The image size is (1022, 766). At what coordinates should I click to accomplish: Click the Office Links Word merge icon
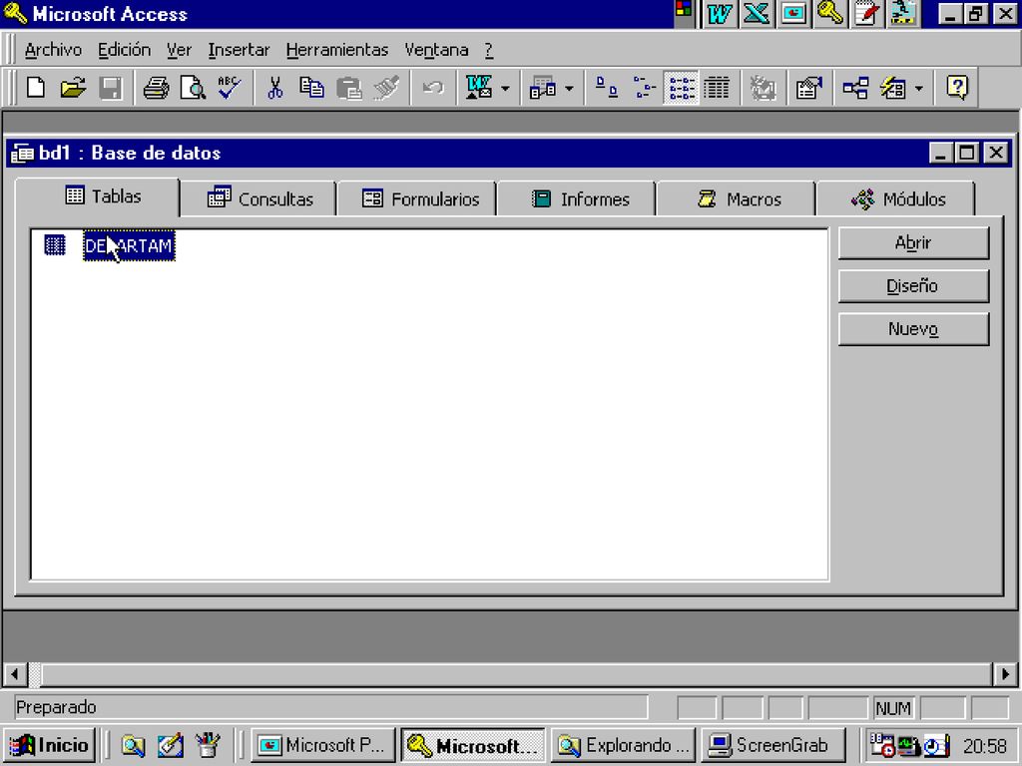(479, 88)
